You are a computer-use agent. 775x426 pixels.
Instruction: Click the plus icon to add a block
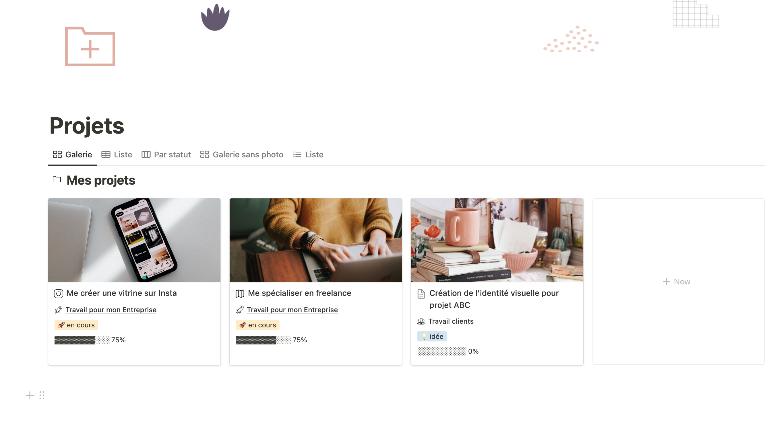(30, 395)
